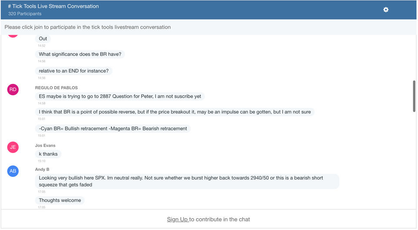The width and height of the screenshot is (418, 230).
Task: Click the Sign Up link
Action: coord(177,220)
